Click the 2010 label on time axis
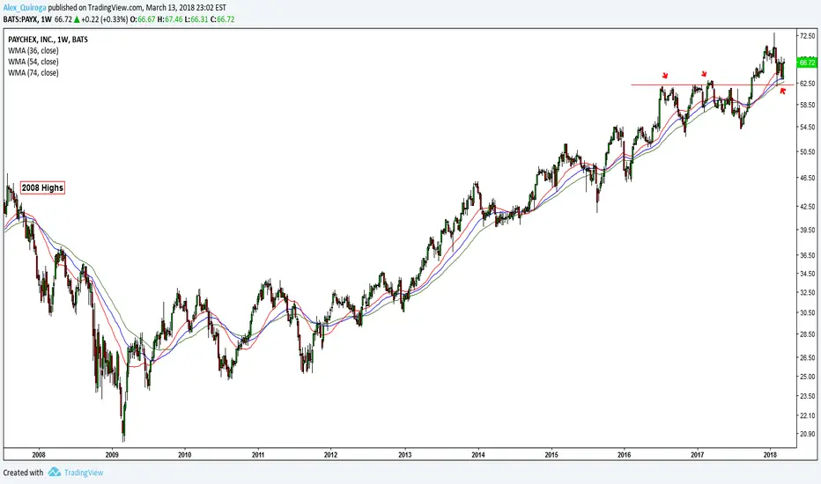The width and height of the screenshot is (821, 484). click(184, 455)
